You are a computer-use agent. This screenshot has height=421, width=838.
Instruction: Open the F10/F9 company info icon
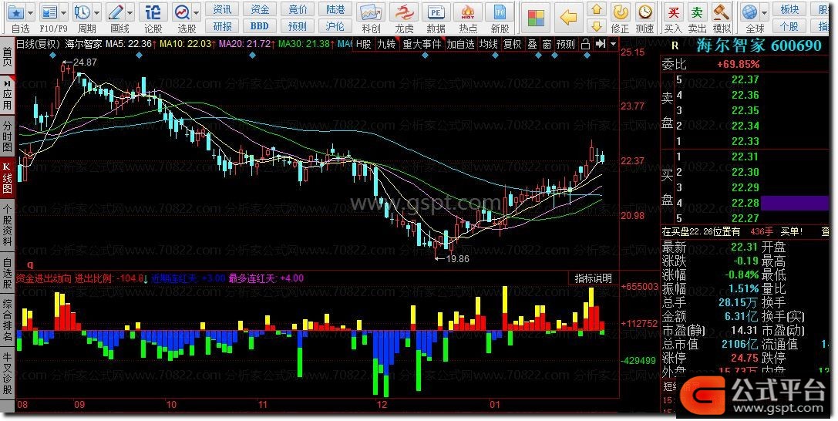click(x=49, y=12)
